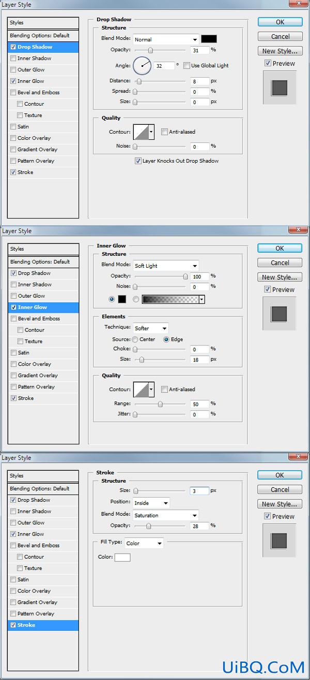The width and height of the screenshot is (310, 680).
Task: Select the gradient radio button in Inner Glow
Action: pos(136,299)
